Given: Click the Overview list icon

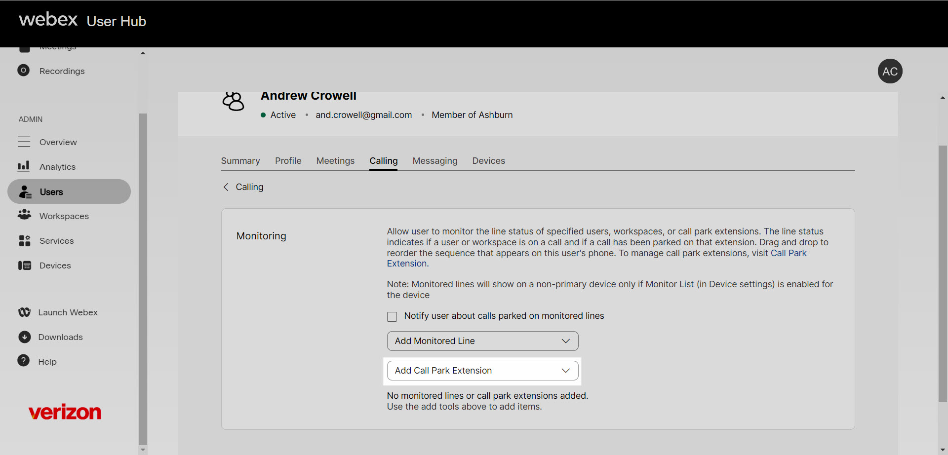Looking at the screenshot, I should 24,142.
